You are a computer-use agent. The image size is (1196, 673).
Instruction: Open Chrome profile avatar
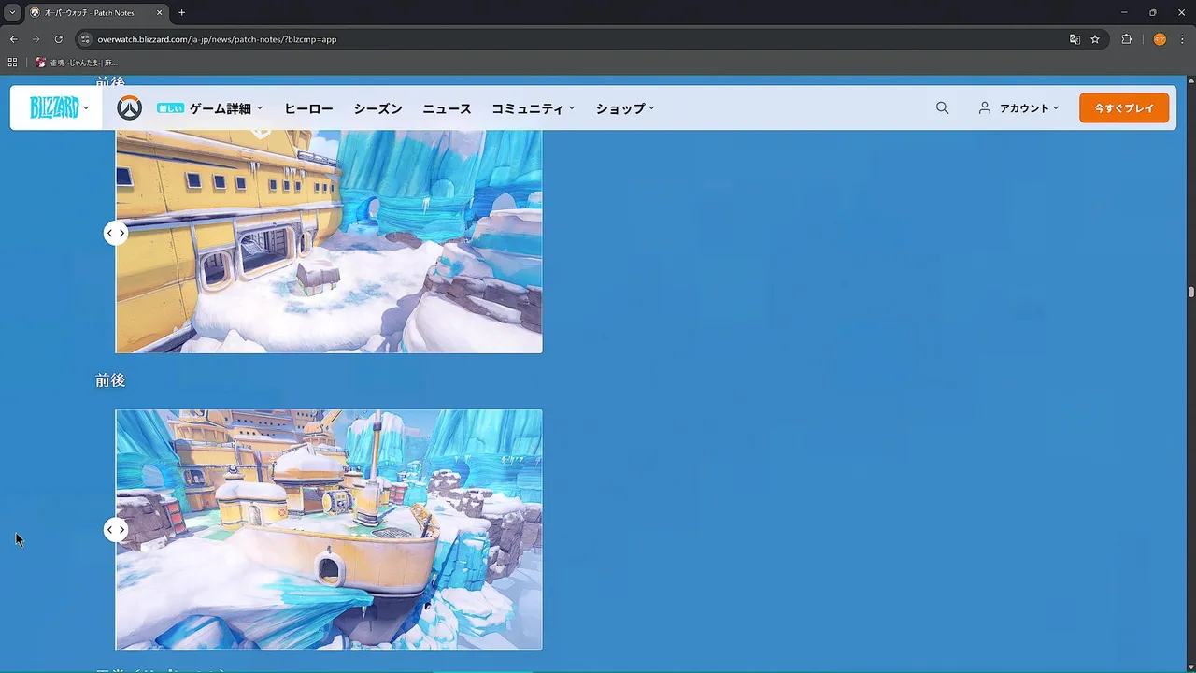(1160, 39)
